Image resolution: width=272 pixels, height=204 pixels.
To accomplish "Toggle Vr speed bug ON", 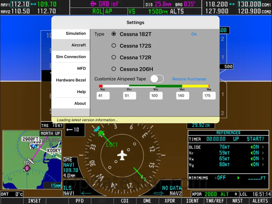I will click(x=255, y=153).
